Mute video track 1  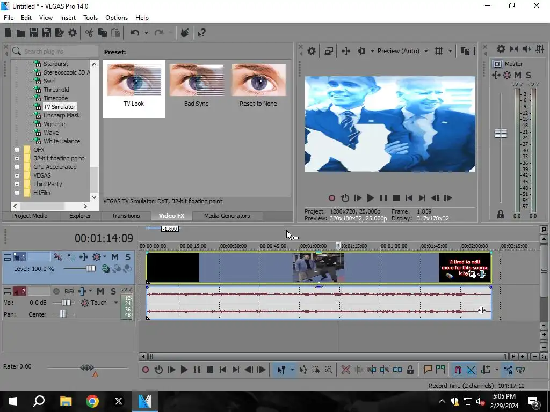click(x=115, y=257)
